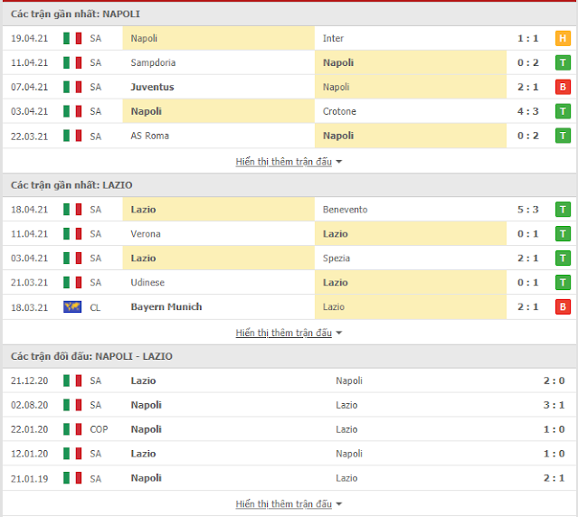
Task: Click the 'Các trận đối đầu: NAPOLI - LAZIO' header
Action: coord(91,356)
